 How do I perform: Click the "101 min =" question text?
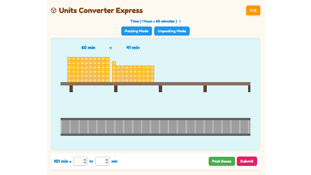point(63,161)
